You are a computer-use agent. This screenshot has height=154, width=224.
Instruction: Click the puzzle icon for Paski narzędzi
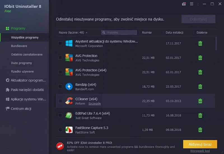8,90
